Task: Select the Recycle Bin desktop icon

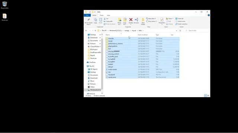Action: pos(4,5)
